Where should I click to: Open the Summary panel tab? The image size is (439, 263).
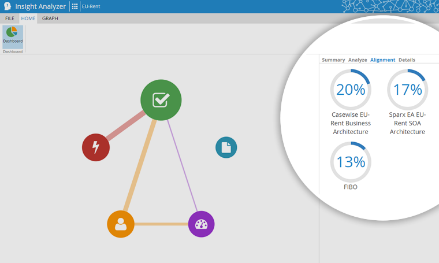pyautogui.click(x=333, y=60)
